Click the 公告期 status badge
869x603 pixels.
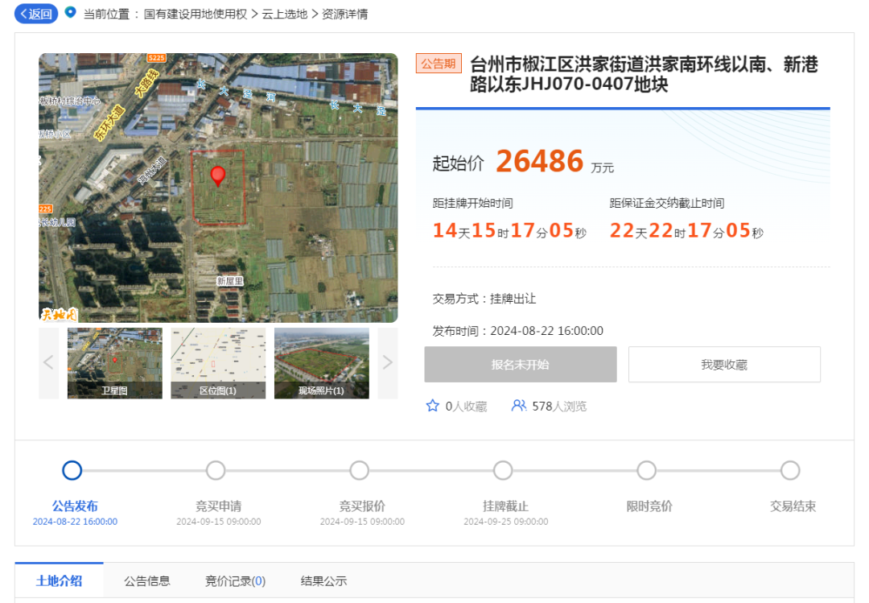pos(439,64)
